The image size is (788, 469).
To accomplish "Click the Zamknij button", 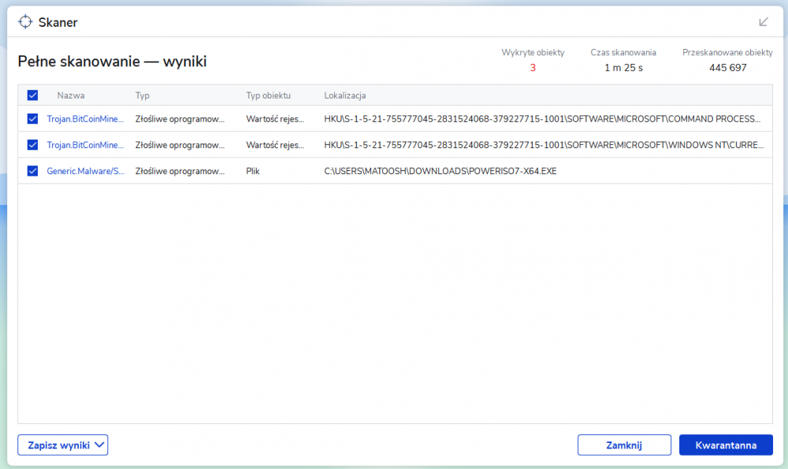I will click(624, 445).
